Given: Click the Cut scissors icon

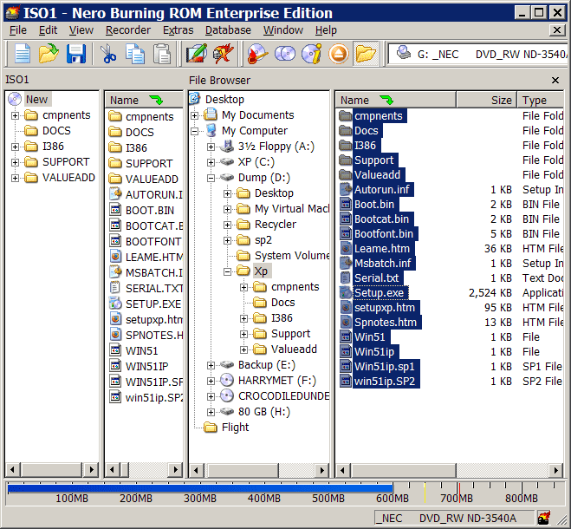Looking at the screenshot, I should click(107, 54).
